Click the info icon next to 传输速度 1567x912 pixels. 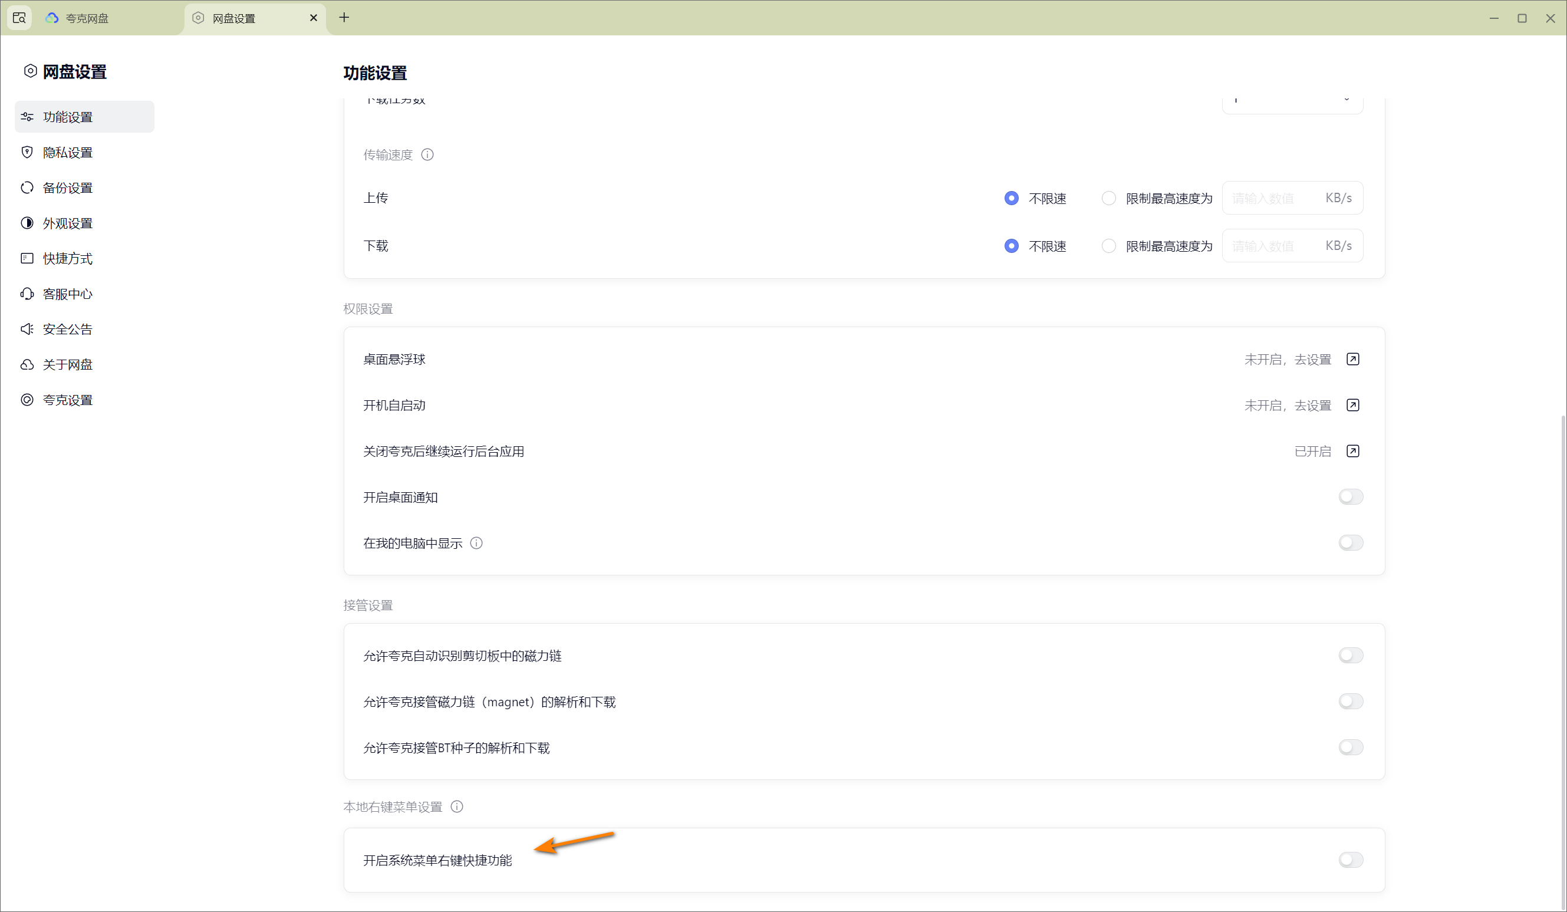[x=427, y=154]
